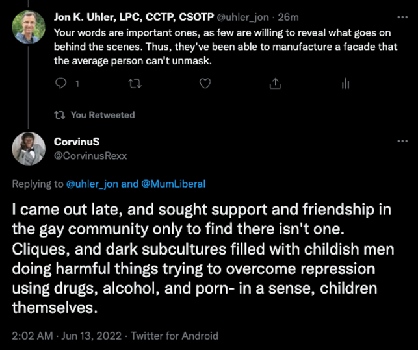Open the CorvinuS display name
Image resolution: width=418 pixels, height=350 pixels.
point(77,142)
